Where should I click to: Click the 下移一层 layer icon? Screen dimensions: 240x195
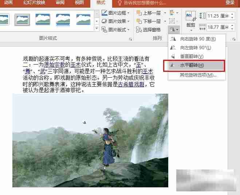(x=139, y=21)
